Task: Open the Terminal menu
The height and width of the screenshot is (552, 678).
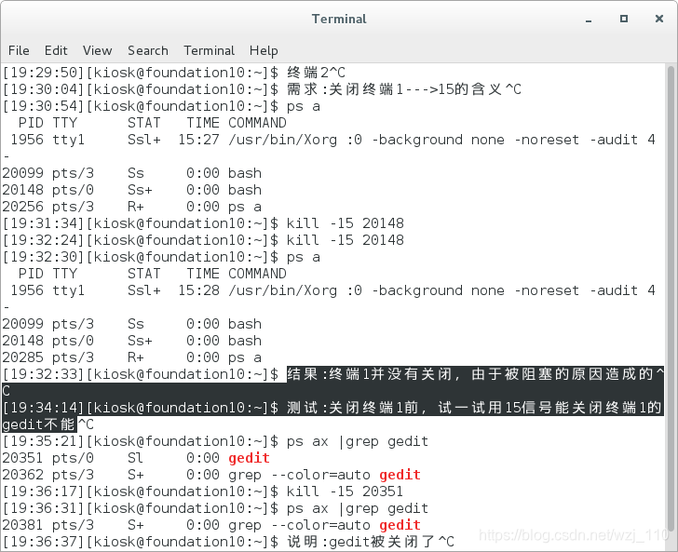Action: (x=210, y=50)
